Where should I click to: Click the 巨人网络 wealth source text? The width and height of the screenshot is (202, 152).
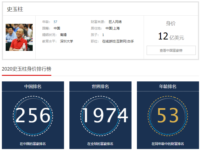(x=115, y=22)
